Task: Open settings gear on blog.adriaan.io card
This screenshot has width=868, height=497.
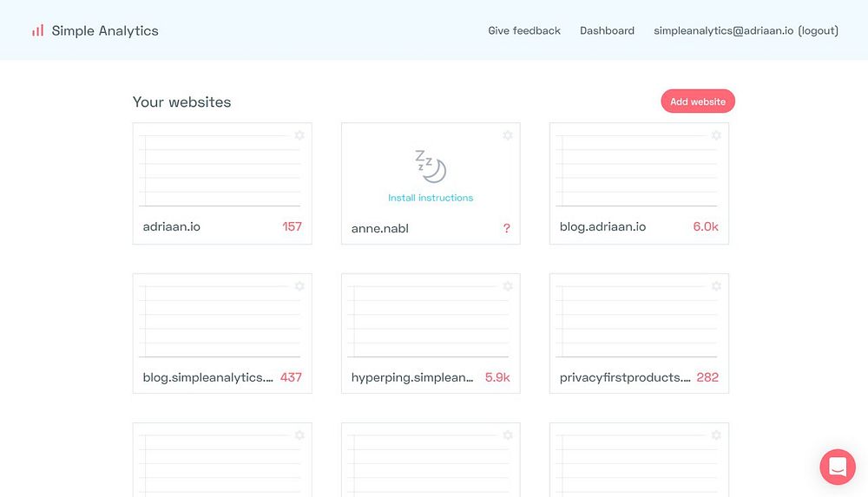Action: 716,135
